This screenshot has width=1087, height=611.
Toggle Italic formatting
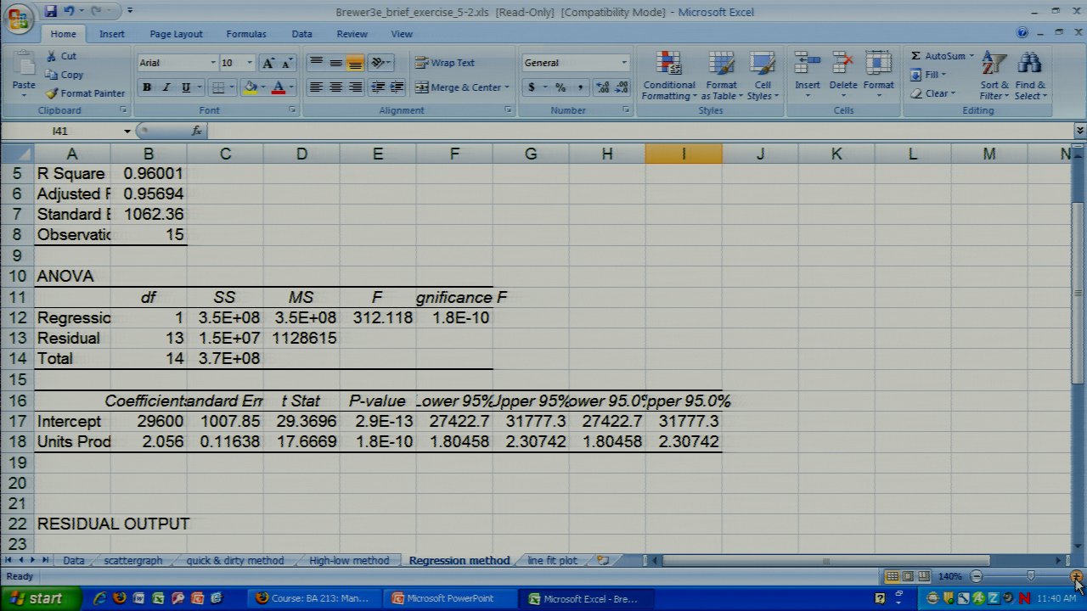pos(166,87)
